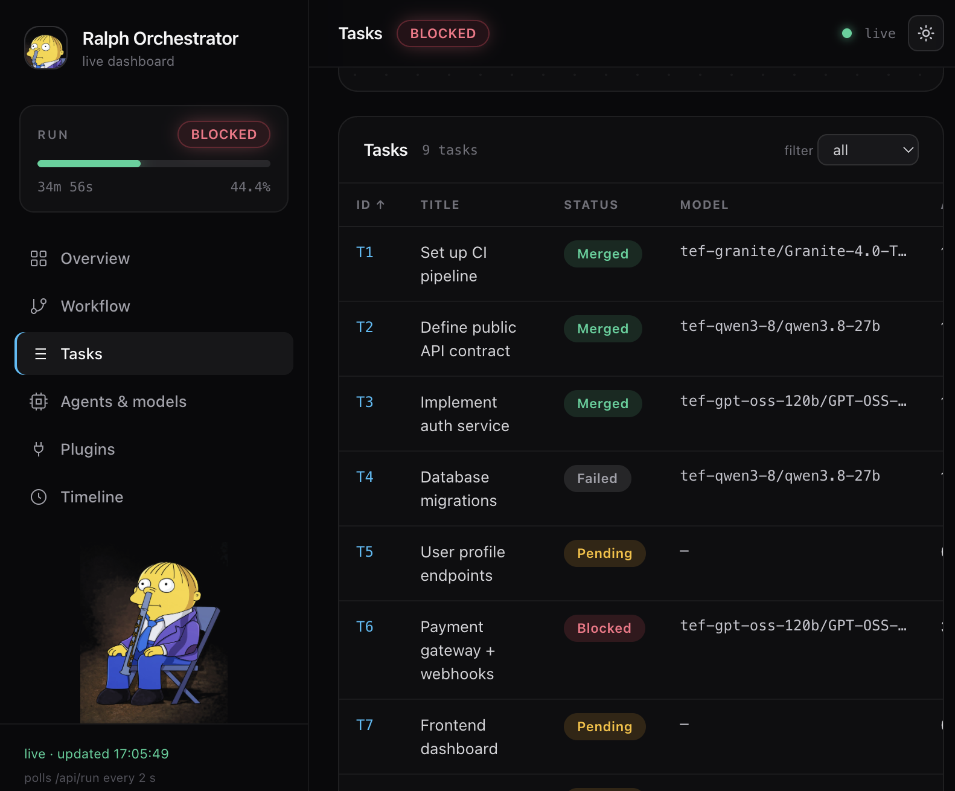
Task: Click the 34m 56s elapsed time
Action: [x=65, y=187]
